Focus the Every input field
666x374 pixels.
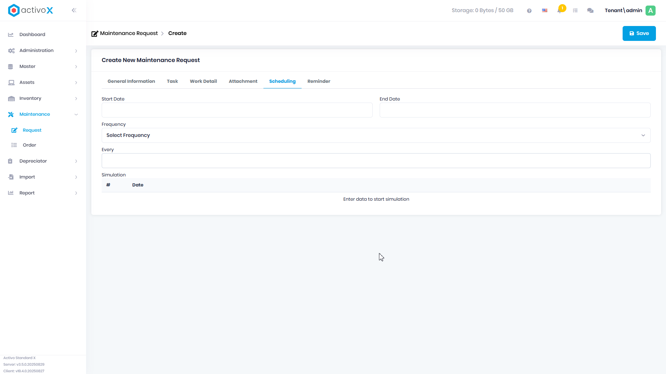[376, 160]
